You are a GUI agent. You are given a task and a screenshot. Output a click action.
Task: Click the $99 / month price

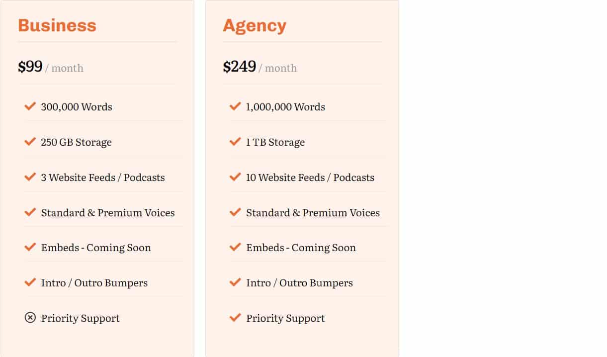pyautogui.click(x=51, y=67)
